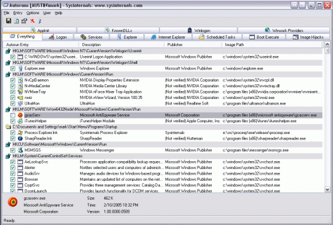
Task: Open the Entry menu
Action: [x=18, y=13]
